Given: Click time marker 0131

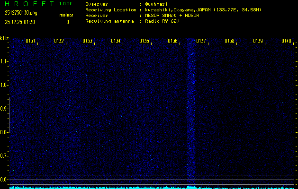Looking at the screenshot, I should point(30,41).
